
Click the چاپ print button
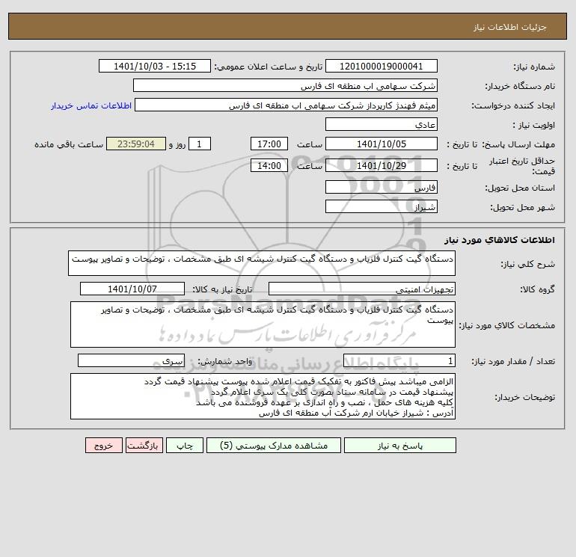[185, 446]
